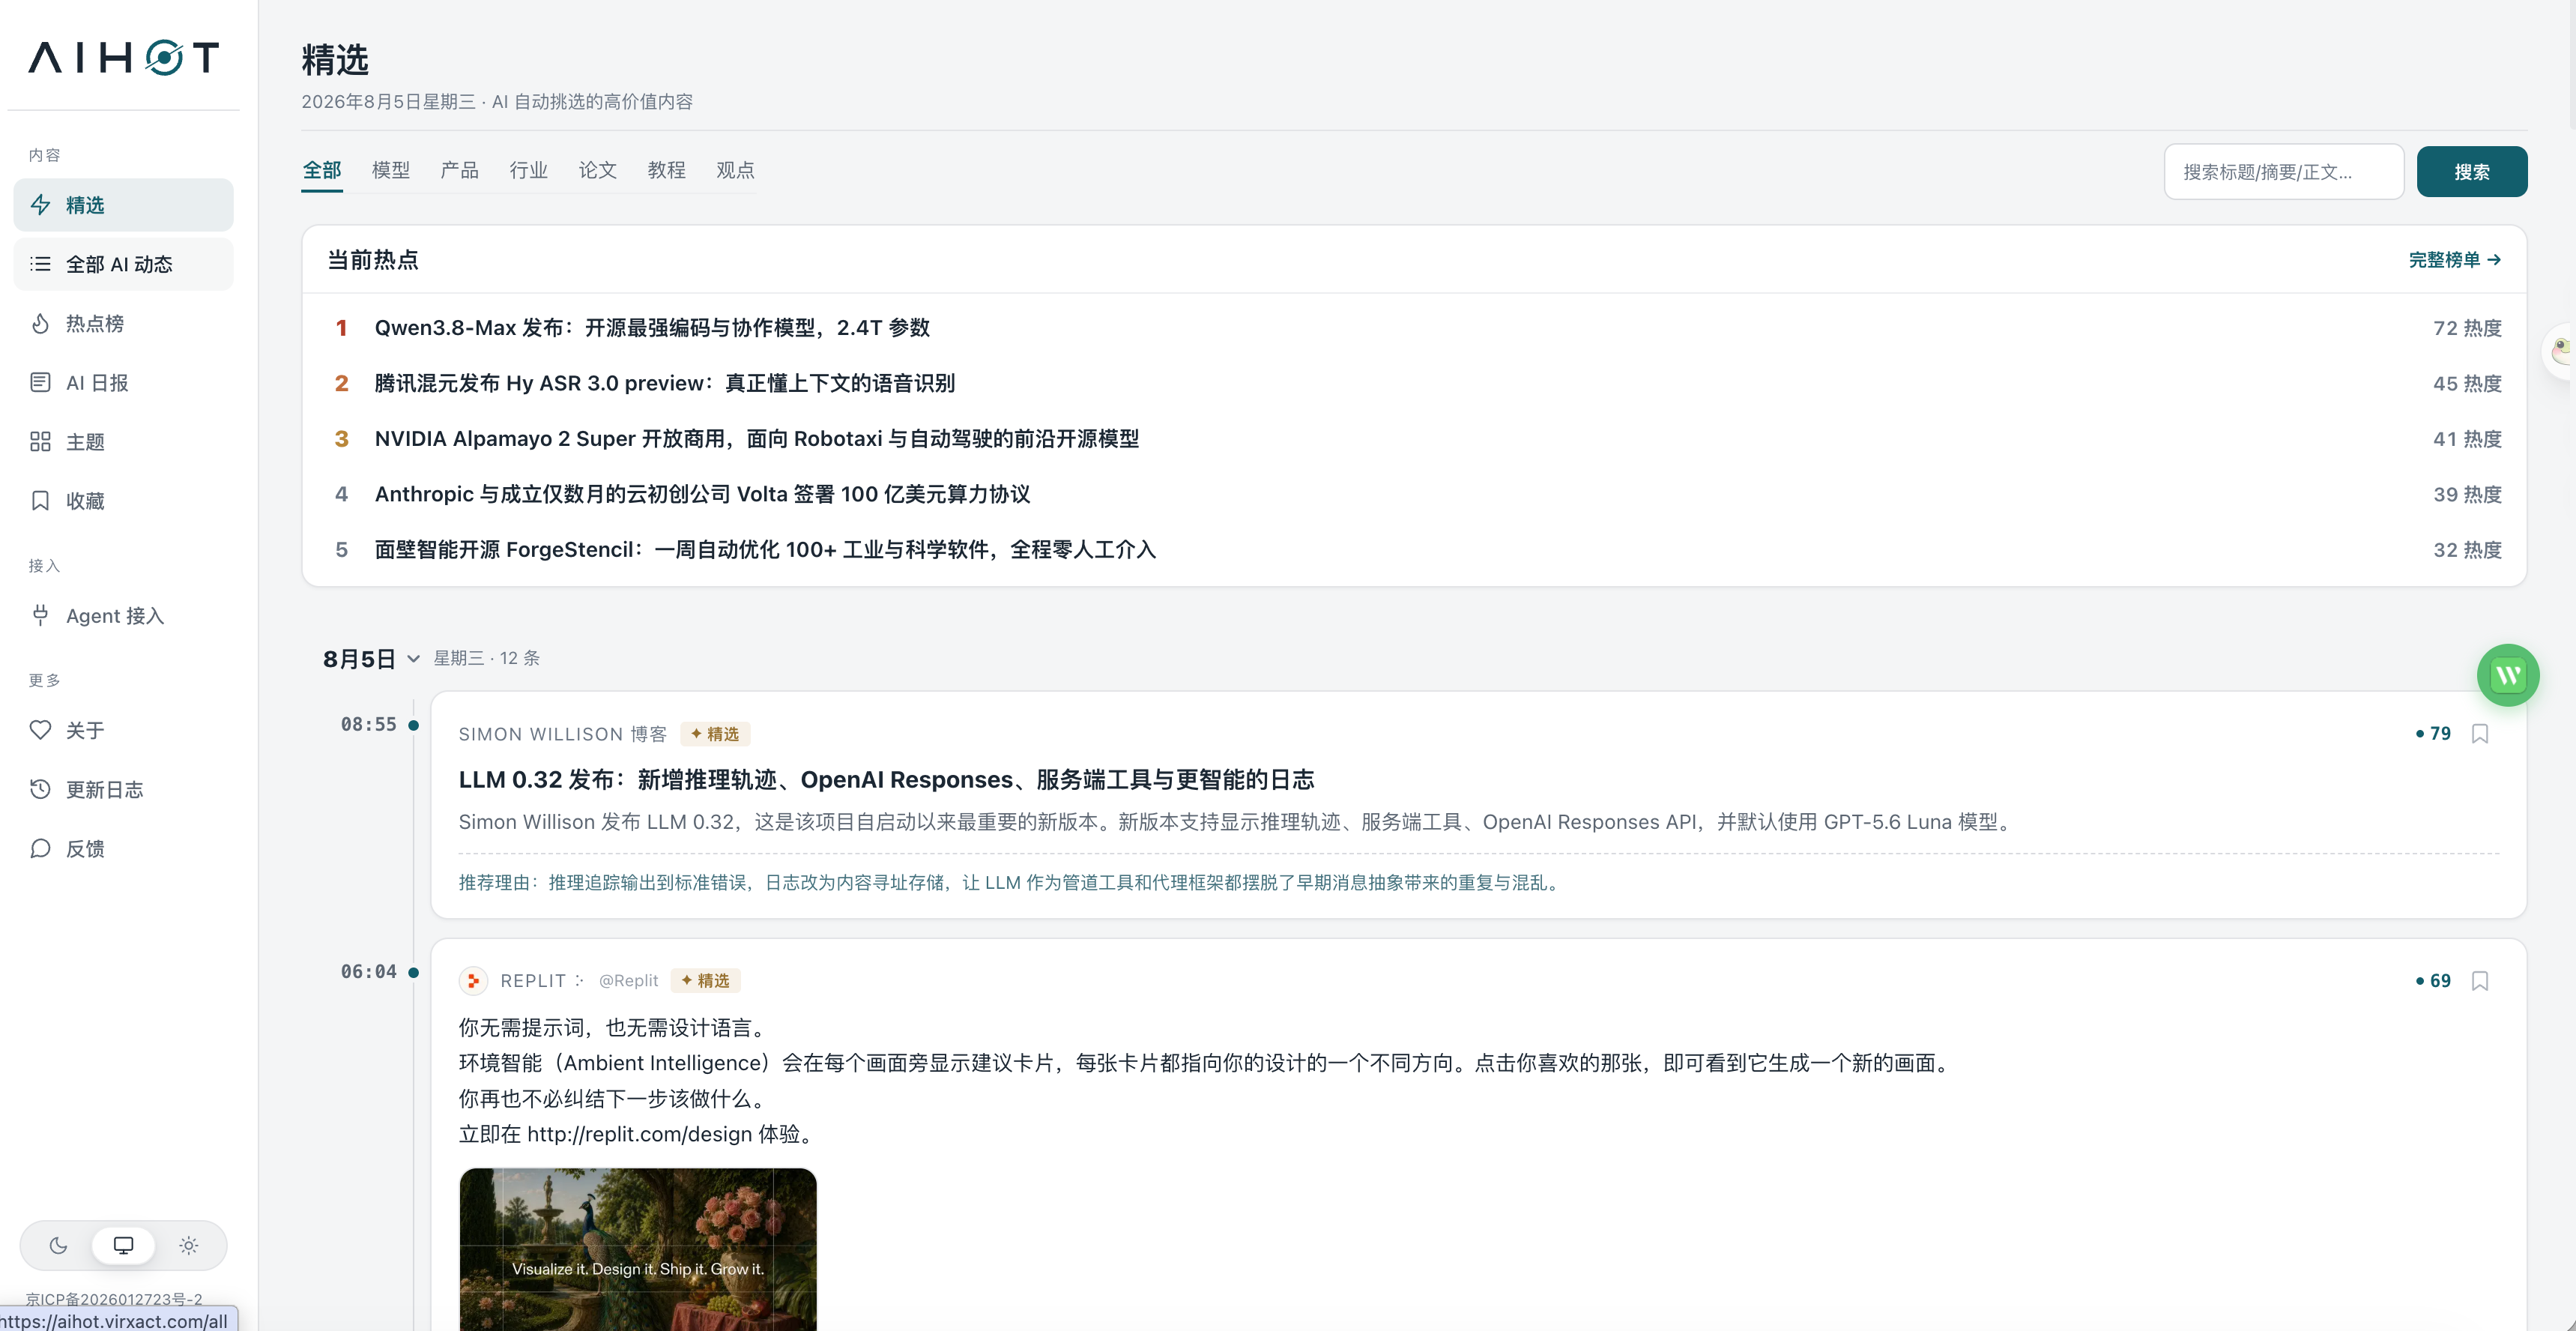Click the 39 热度 value
The height and width of the screenshot is (1331, 2576).
(2467, 494)
